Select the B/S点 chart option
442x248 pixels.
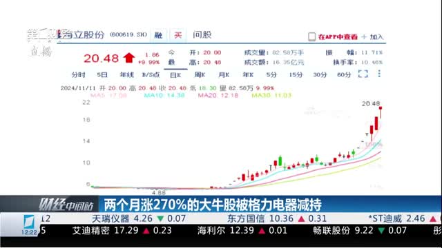pyautogui.click(x=151, y=75)
